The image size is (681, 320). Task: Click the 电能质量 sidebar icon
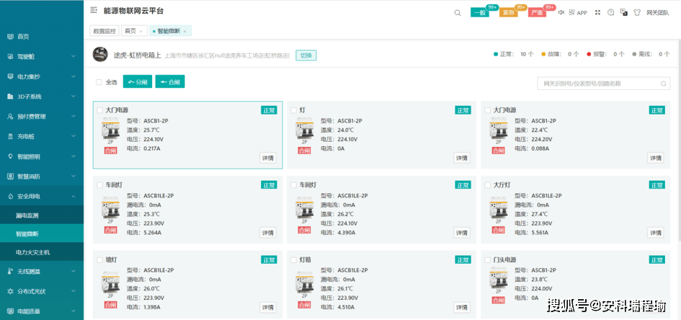tap(10, 311)
